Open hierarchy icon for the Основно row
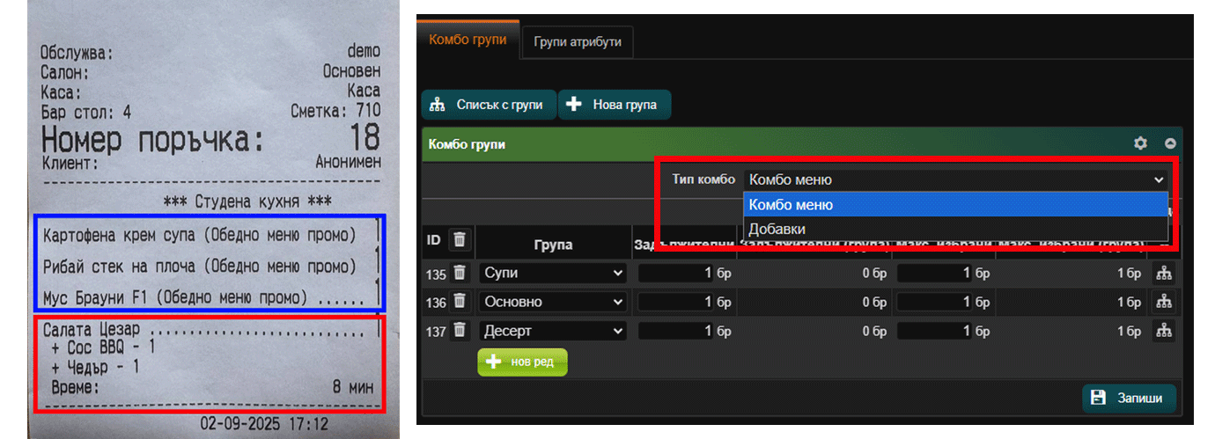Image resolution: width=1215 pixels, height=439 pixels. click(1164, 302)
